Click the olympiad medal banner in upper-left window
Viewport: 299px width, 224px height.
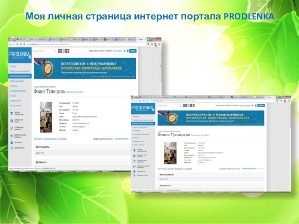point(85,68)
